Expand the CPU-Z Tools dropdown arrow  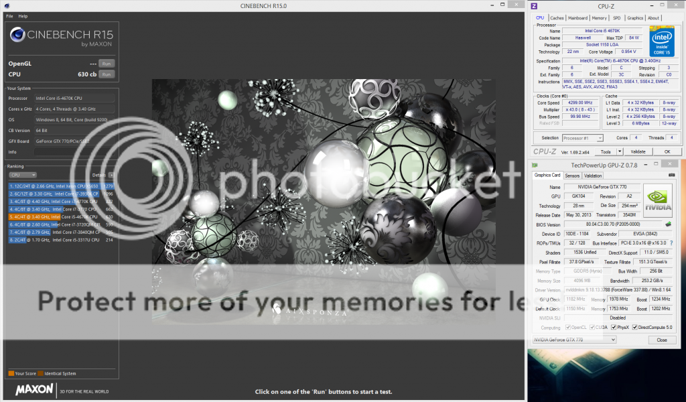(620, 151)
